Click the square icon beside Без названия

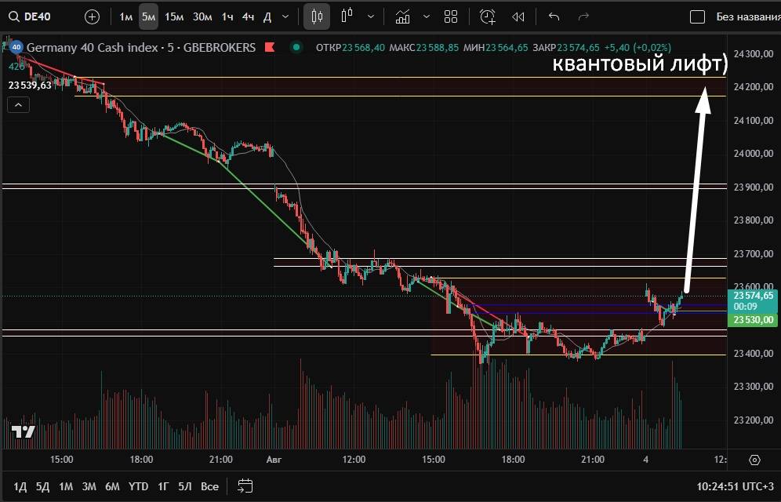696,16
